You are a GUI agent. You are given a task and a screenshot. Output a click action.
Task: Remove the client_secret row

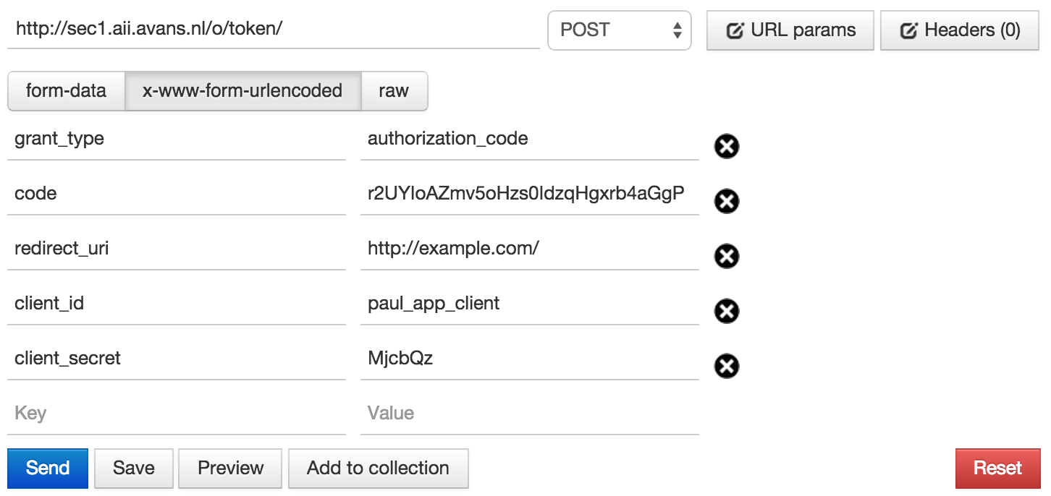(x=727, y=366)
